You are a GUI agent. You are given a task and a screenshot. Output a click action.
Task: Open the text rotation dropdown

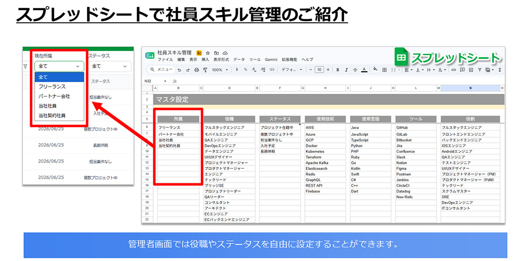coord(442,69)
